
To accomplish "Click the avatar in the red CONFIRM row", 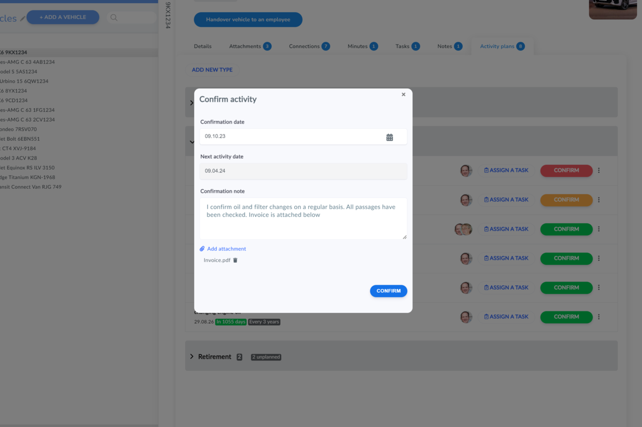I will pos(466,171).
